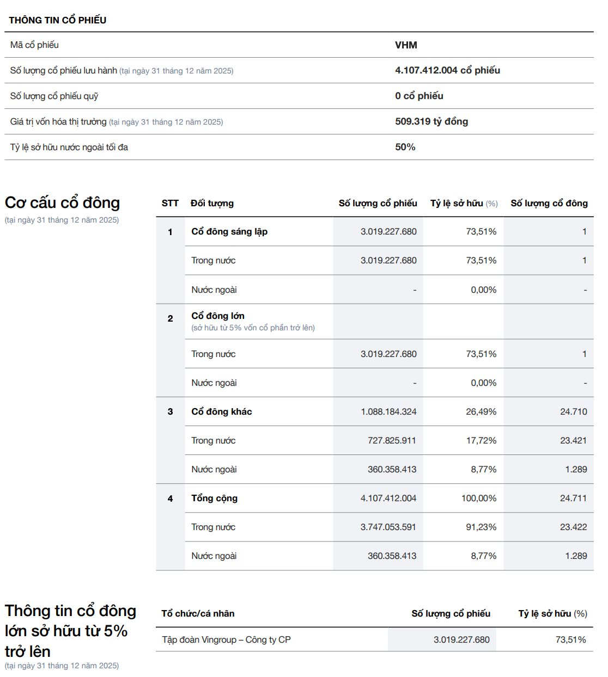Click the 1.088.184.324 share count cell
The width and height of the screenshot is (608, 677).
coord(388,411)
